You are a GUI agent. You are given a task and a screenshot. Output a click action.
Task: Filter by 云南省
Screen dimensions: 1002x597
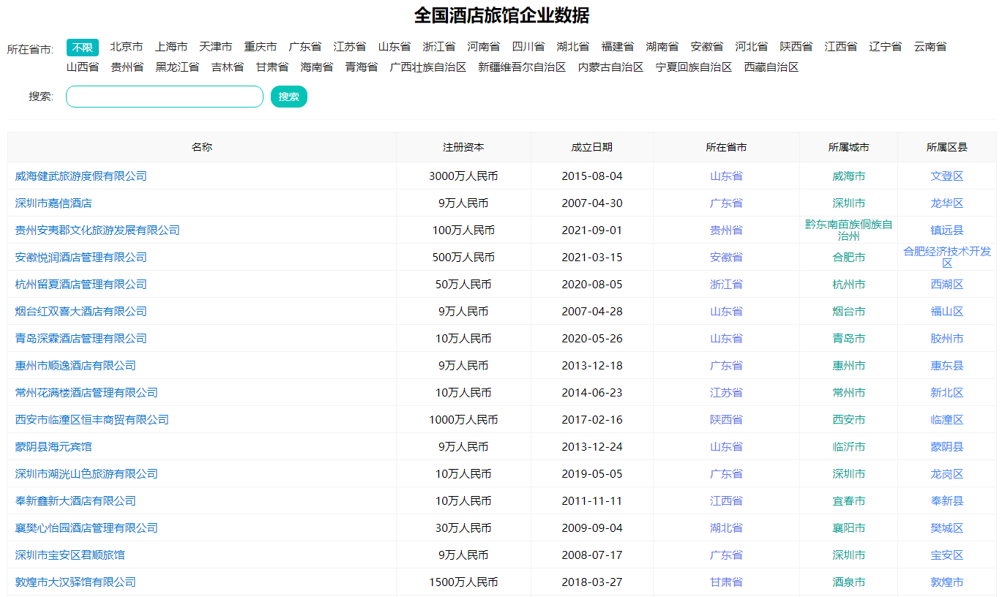(x=930, y=47)
